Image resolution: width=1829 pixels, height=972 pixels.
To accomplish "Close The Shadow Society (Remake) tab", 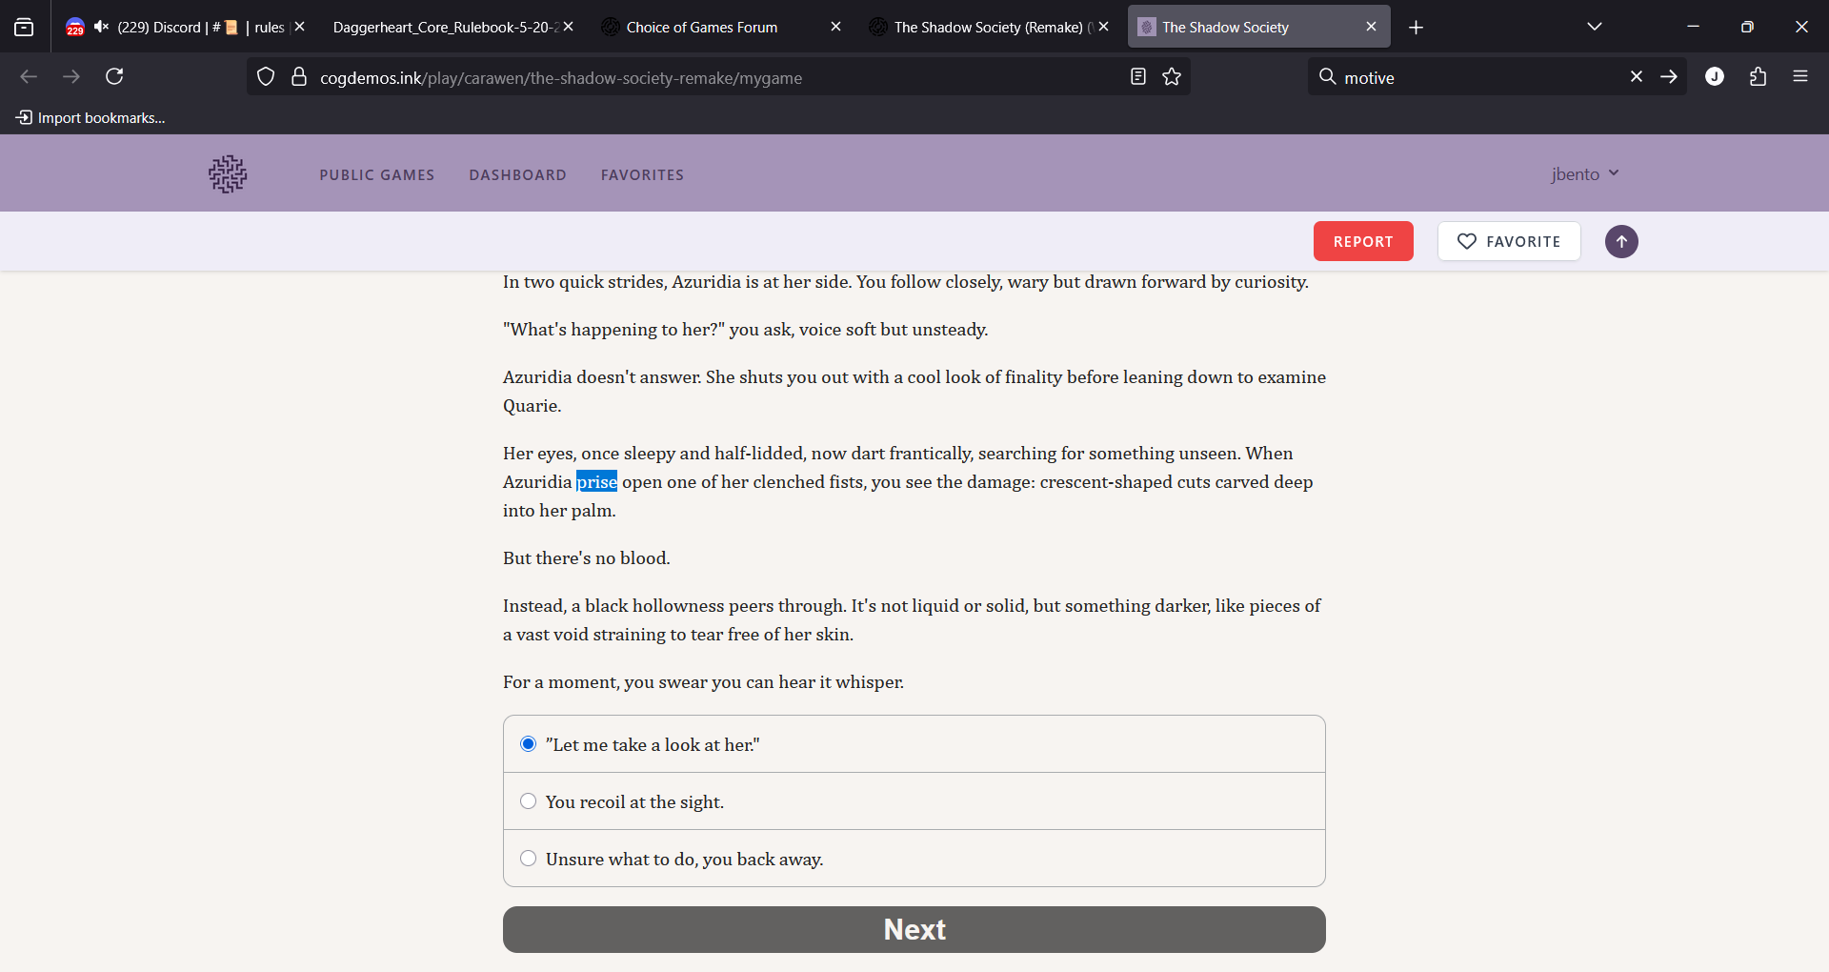I will coord(1104,27).
